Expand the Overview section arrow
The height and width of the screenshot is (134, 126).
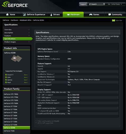(x=29, y=30)
